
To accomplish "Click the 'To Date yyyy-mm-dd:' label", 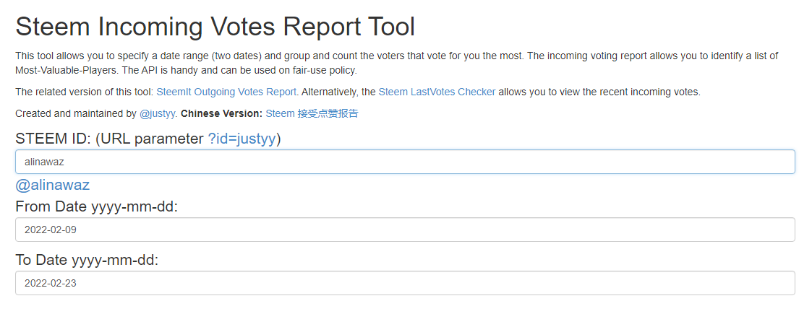I will pyautogui.click(x=87, y=260).
